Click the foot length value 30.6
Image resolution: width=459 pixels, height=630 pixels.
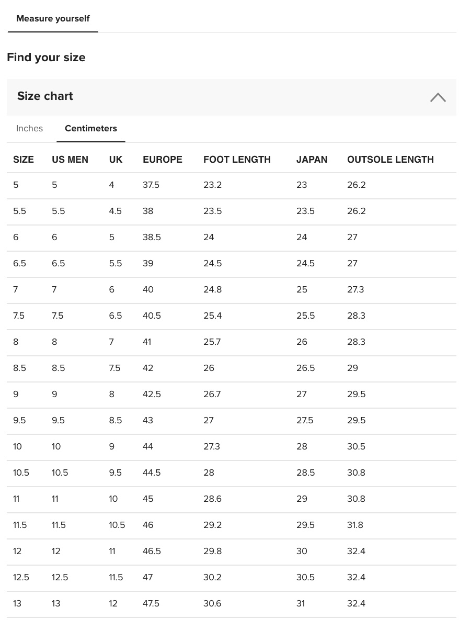(x=212, y=604)
